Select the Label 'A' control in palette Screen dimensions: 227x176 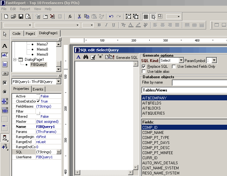pos(5,46)
